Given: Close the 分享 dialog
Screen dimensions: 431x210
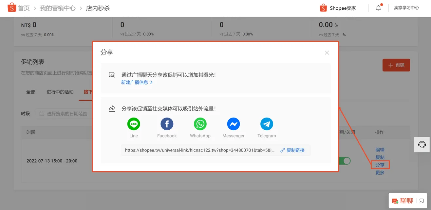Looking at the screenshot, I should coord(327,52).
